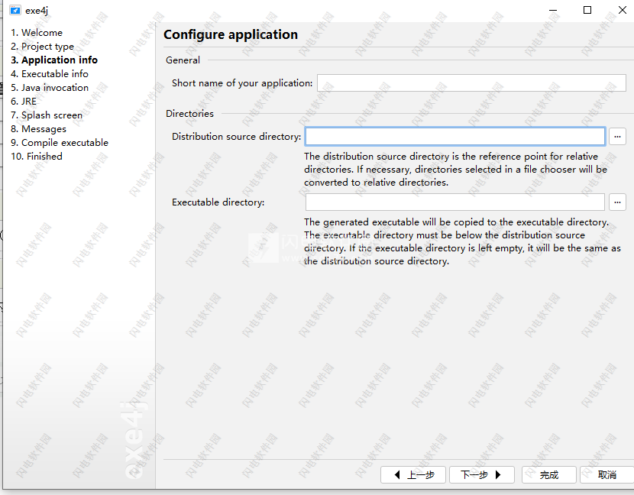Click the 下一步 (next) button
634x495 pixels.
(x=481, y=475)
